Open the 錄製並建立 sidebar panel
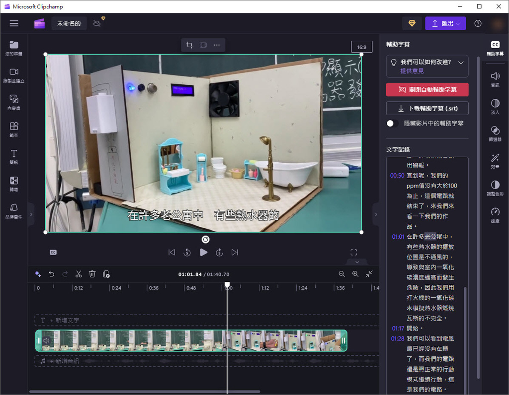 [14, 75]
